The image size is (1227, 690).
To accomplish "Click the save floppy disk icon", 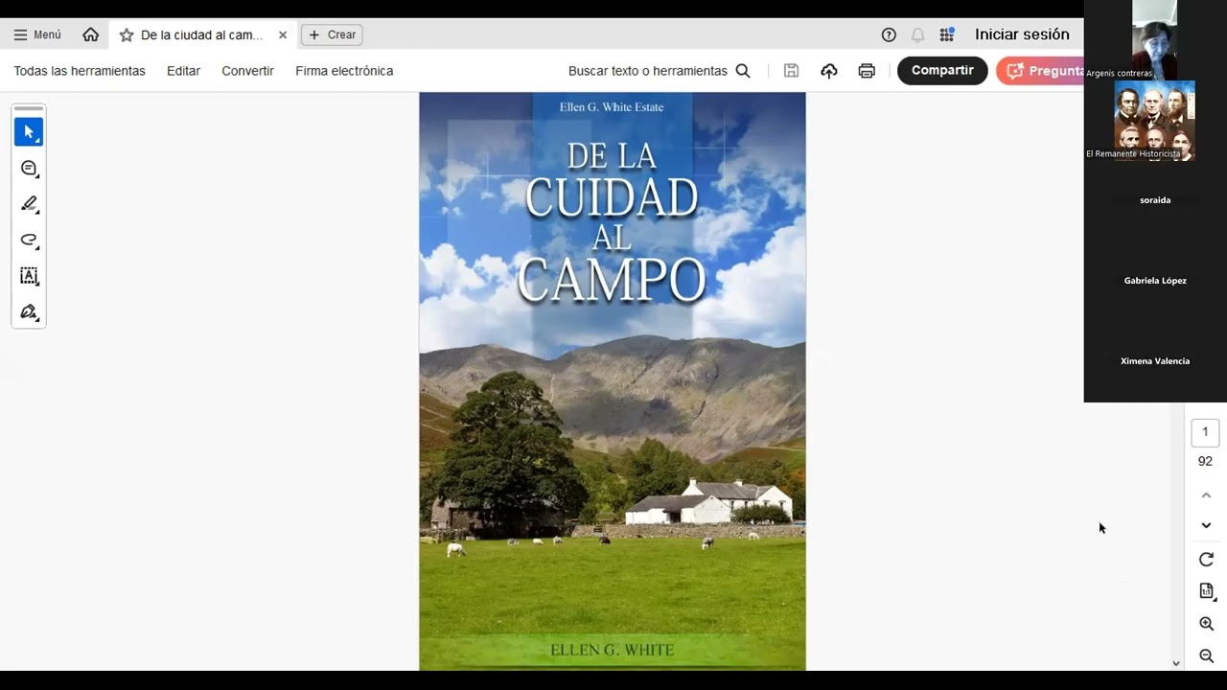I will click(791, 71).
